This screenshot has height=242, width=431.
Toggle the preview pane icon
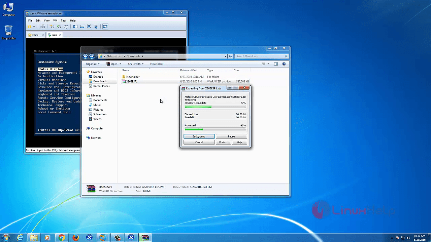[x=276, y=64]
